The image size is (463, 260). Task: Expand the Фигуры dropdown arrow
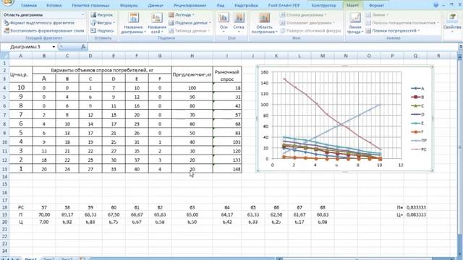tap(114, 22)
